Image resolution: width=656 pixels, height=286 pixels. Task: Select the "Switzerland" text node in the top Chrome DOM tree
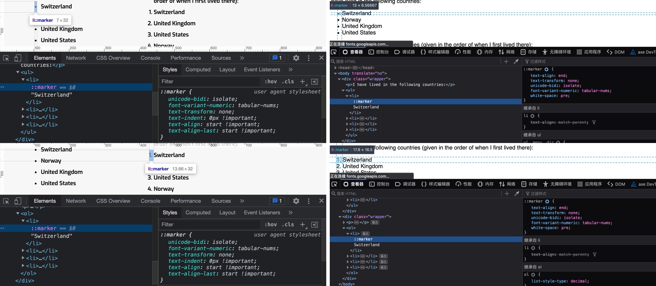[x=52, y=95]
